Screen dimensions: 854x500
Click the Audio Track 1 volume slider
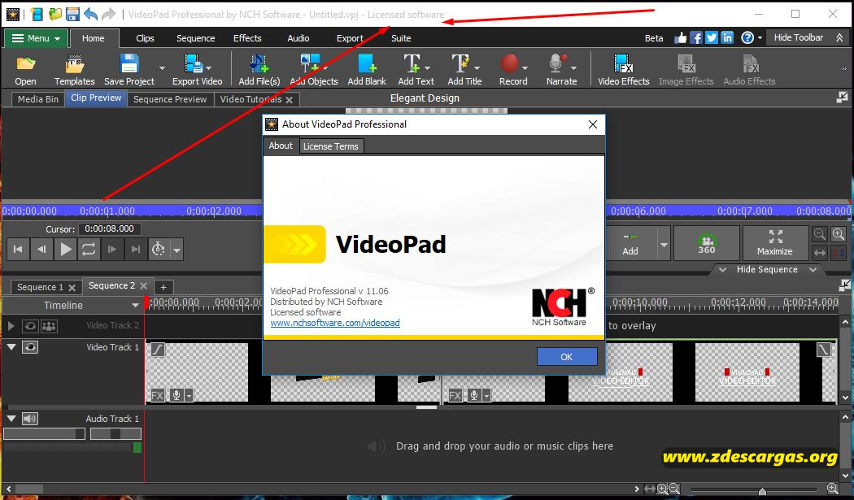(x=44, y=433)
